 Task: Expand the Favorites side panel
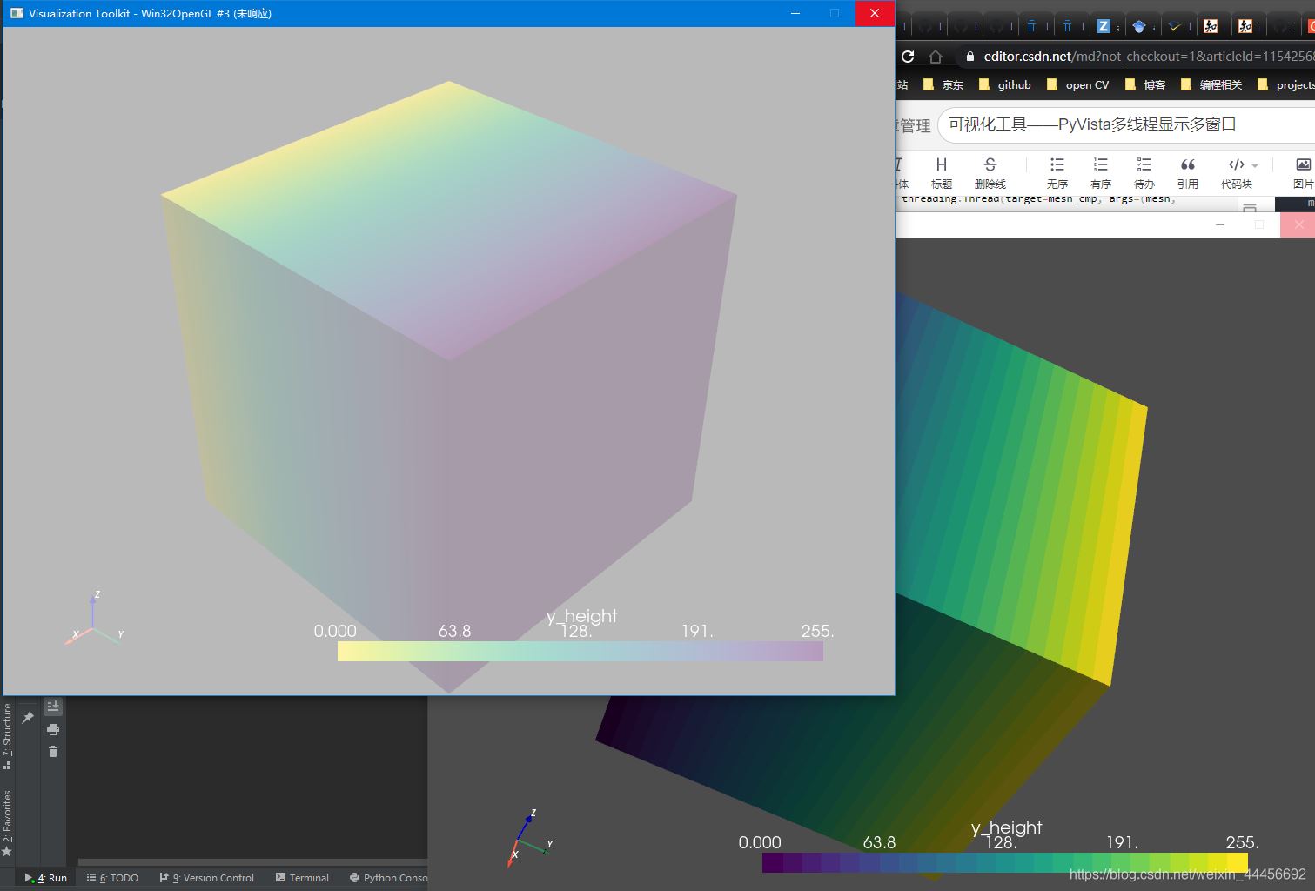coord(7,822)
